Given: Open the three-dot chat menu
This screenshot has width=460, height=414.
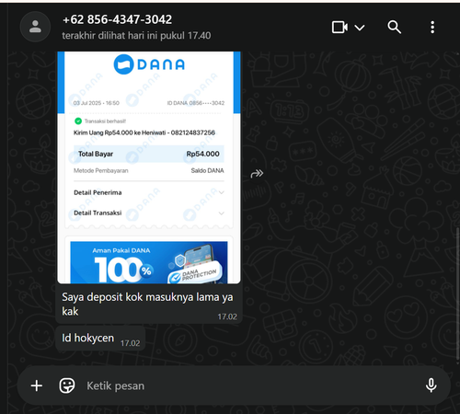Looking at the screenshot, I should [432, 28].
